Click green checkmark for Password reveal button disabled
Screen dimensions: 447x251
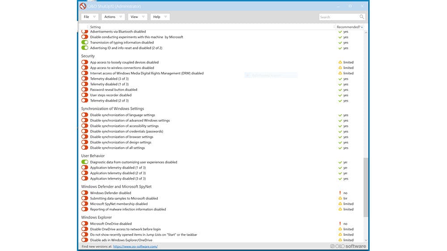pyautogui.click(x=340, y=90)
